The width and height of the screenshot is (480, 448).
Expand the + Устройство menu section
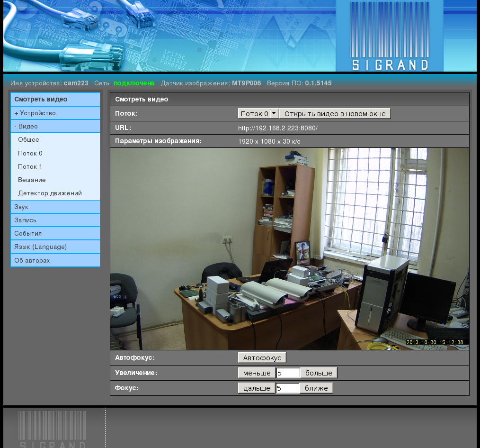55,113
